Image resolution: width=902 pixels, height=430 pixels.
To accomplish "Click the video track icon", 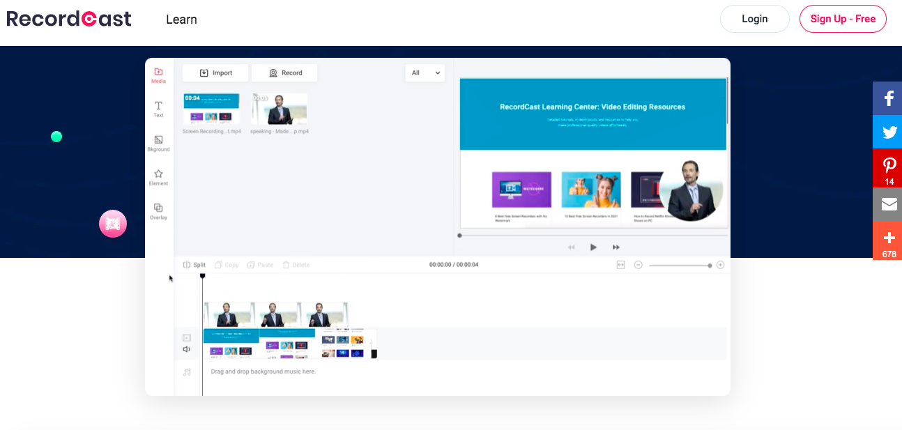I will [187, 338].
